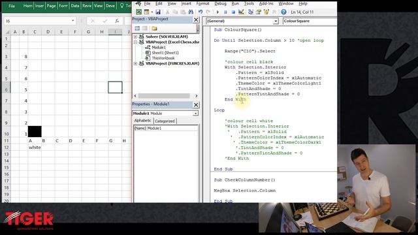
Task: Expand Solver (SOLVER.XLAM) tree node
Action: [x=135, y=37]
